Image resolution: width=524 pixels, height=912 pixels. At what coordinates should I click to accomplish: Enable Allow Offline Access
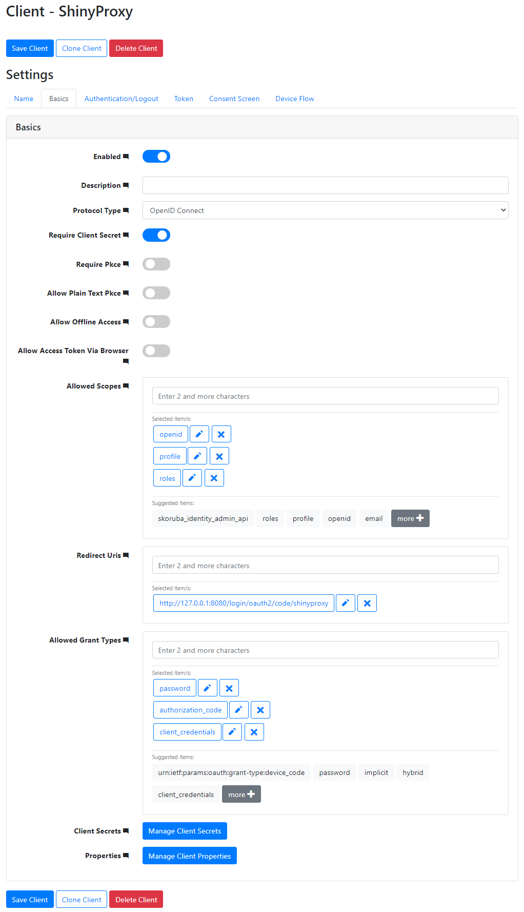156,321
